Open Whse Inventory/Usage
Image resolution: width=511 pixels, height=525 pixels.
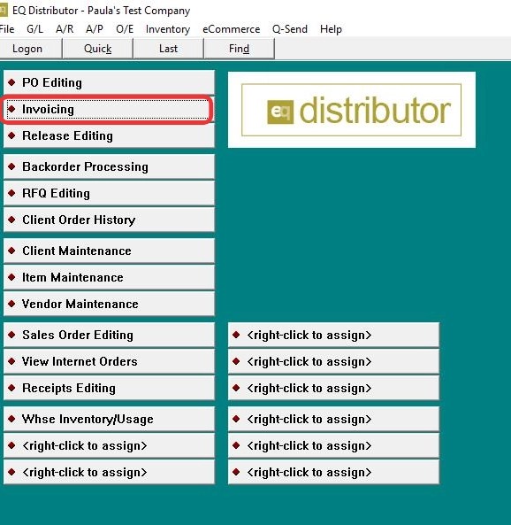(x=109, y=419)
